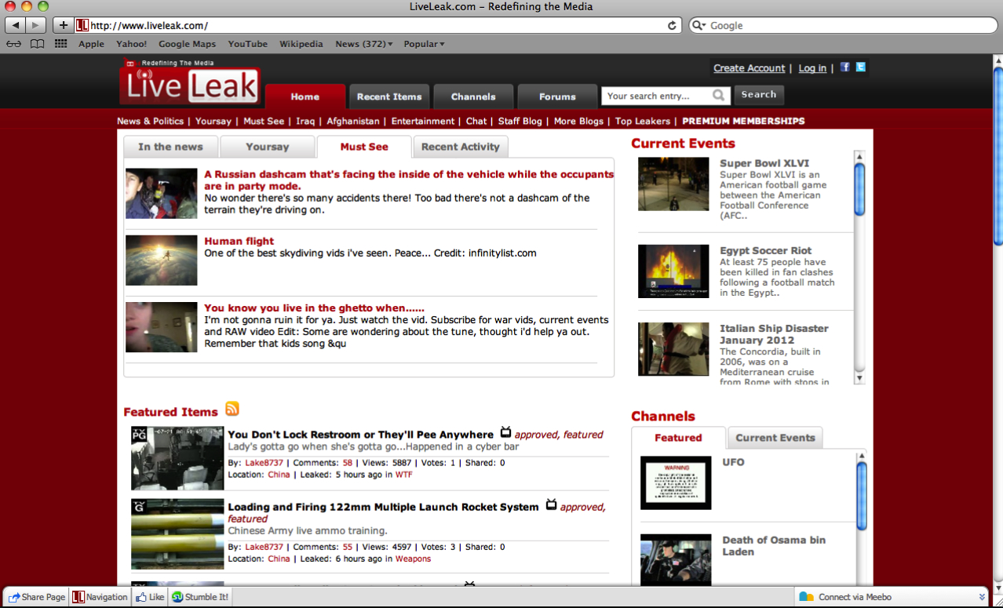Open the Super Bowl XLVI thumbnail
The height and width of the screenshot is (608, 1003).
(x=673, y=184)
